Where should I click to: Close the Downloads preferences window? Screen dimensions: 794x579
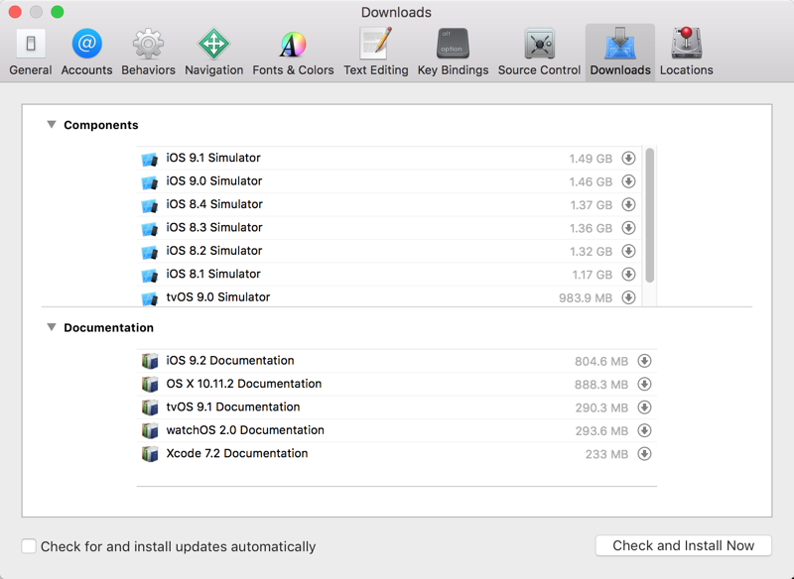[x=15, y=12]
